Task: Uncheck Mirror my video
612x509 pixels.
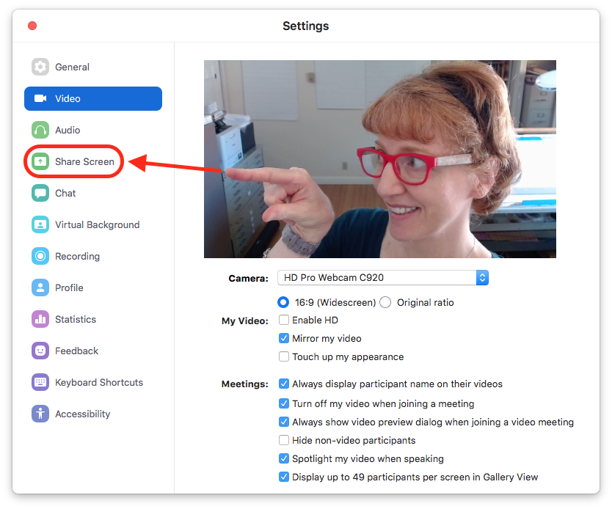Action: (x=284, y=339)
